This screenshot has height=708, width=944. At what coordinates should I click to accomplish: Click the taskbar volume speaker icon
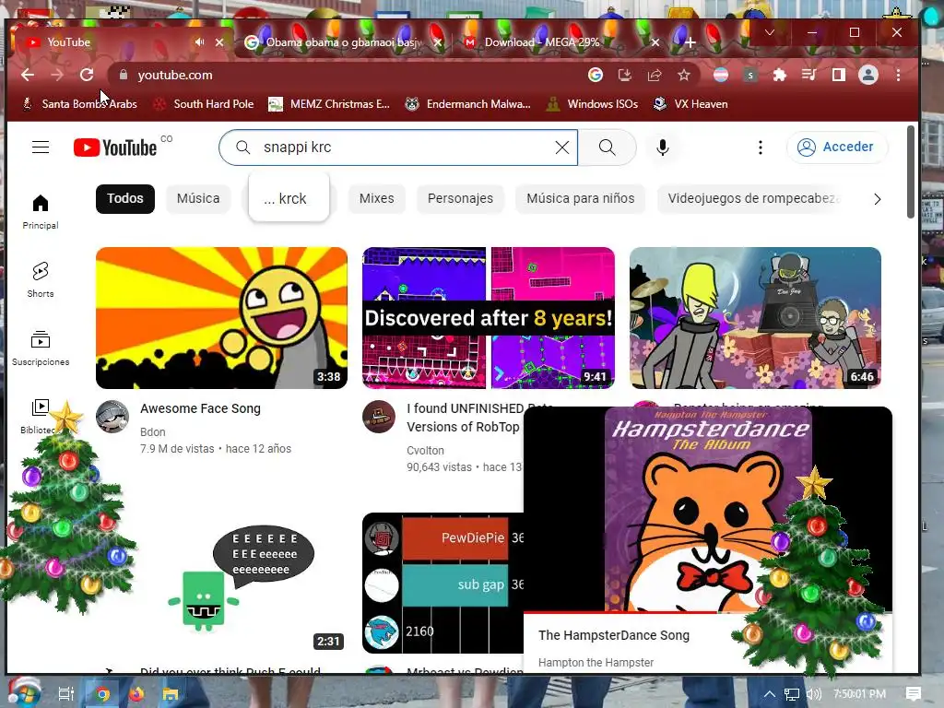coord(813,694)
